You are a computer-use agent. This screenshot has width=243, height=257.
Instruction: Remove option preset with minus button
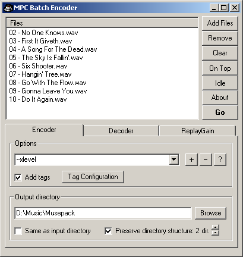coord(206,159)
